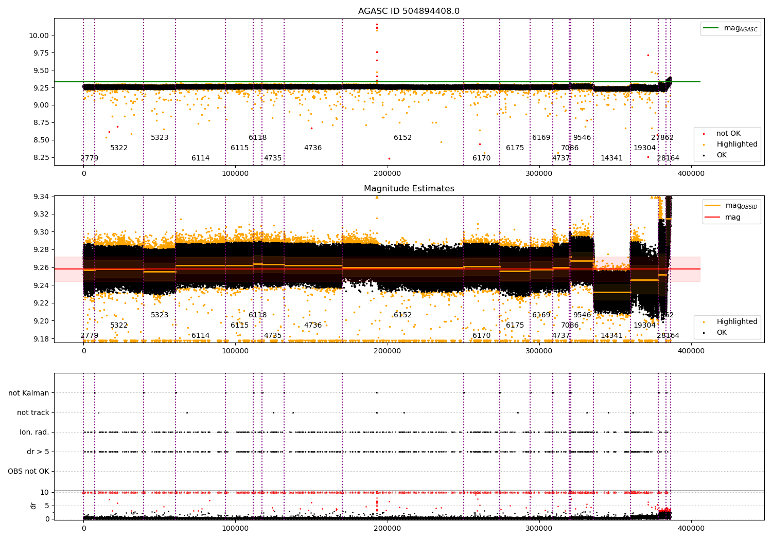Click OBSID label 6175 in top plot

tap(515, 148)
